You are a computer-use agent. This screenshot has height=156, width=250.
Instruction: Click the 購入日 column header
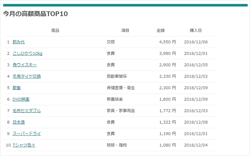(x=196, y=30)
